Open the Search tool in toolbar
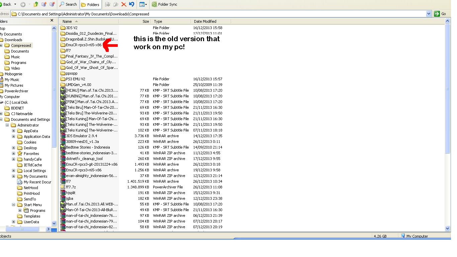 tap(68, 4)
